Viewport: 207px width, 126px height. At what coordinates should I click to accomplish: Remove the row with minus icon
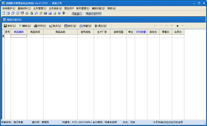coord(183,26)
